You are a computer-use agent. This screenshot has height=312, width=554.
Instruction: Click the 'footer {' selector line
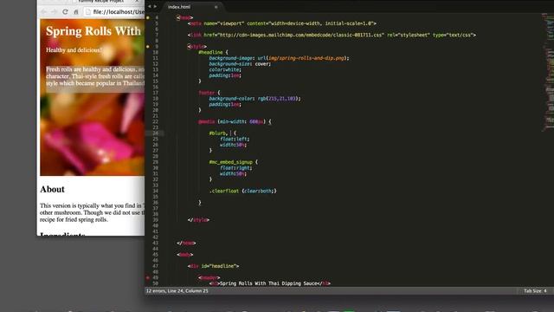click(x=209, y=93)
